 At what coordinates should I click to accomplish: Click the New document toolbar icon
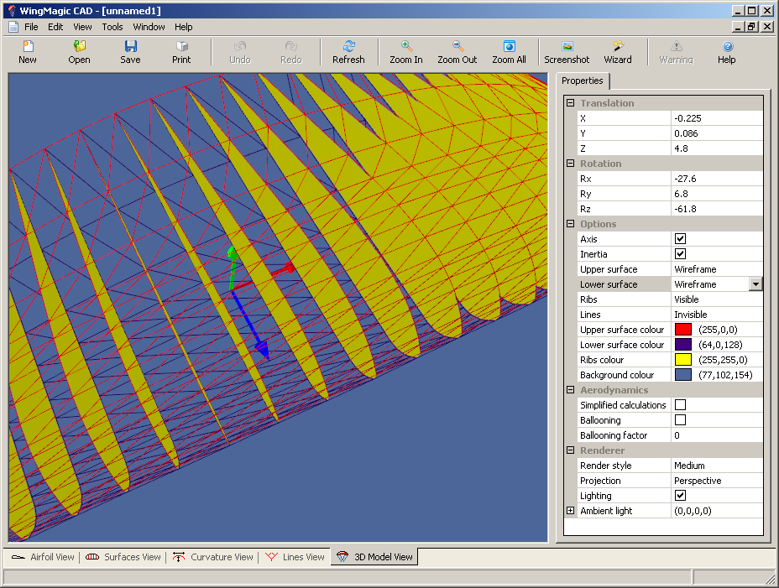[28, 46]
